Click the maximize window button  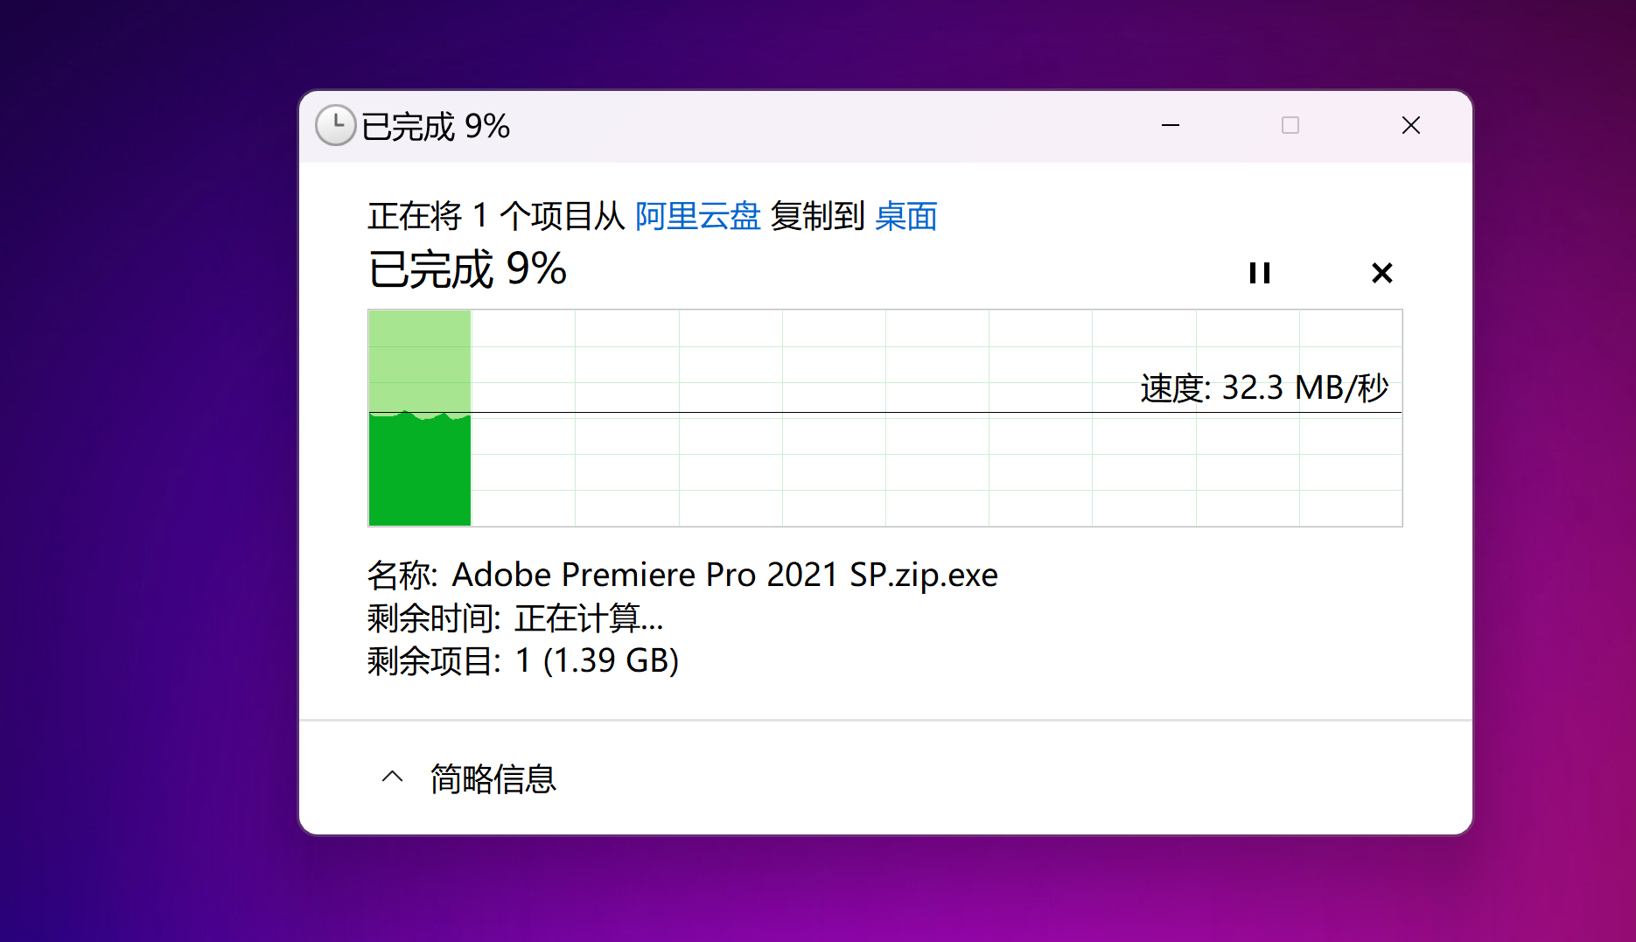pyautogui.click(x=1290, y=125)
